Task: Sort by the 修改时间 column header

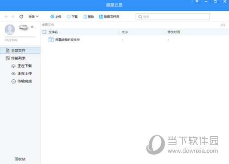Action: point(173,32)
